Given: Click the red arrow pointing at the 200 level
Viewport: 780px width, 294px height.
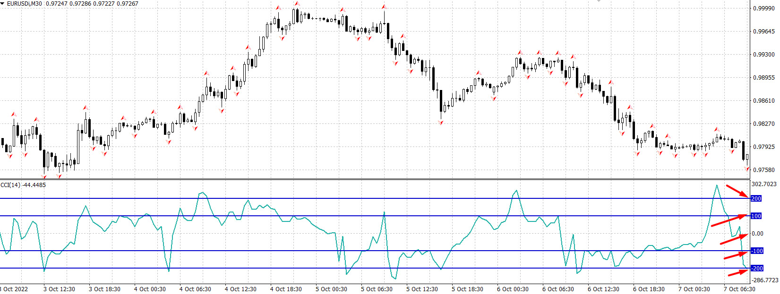Looking at the screenshot, I should [738, 191].
